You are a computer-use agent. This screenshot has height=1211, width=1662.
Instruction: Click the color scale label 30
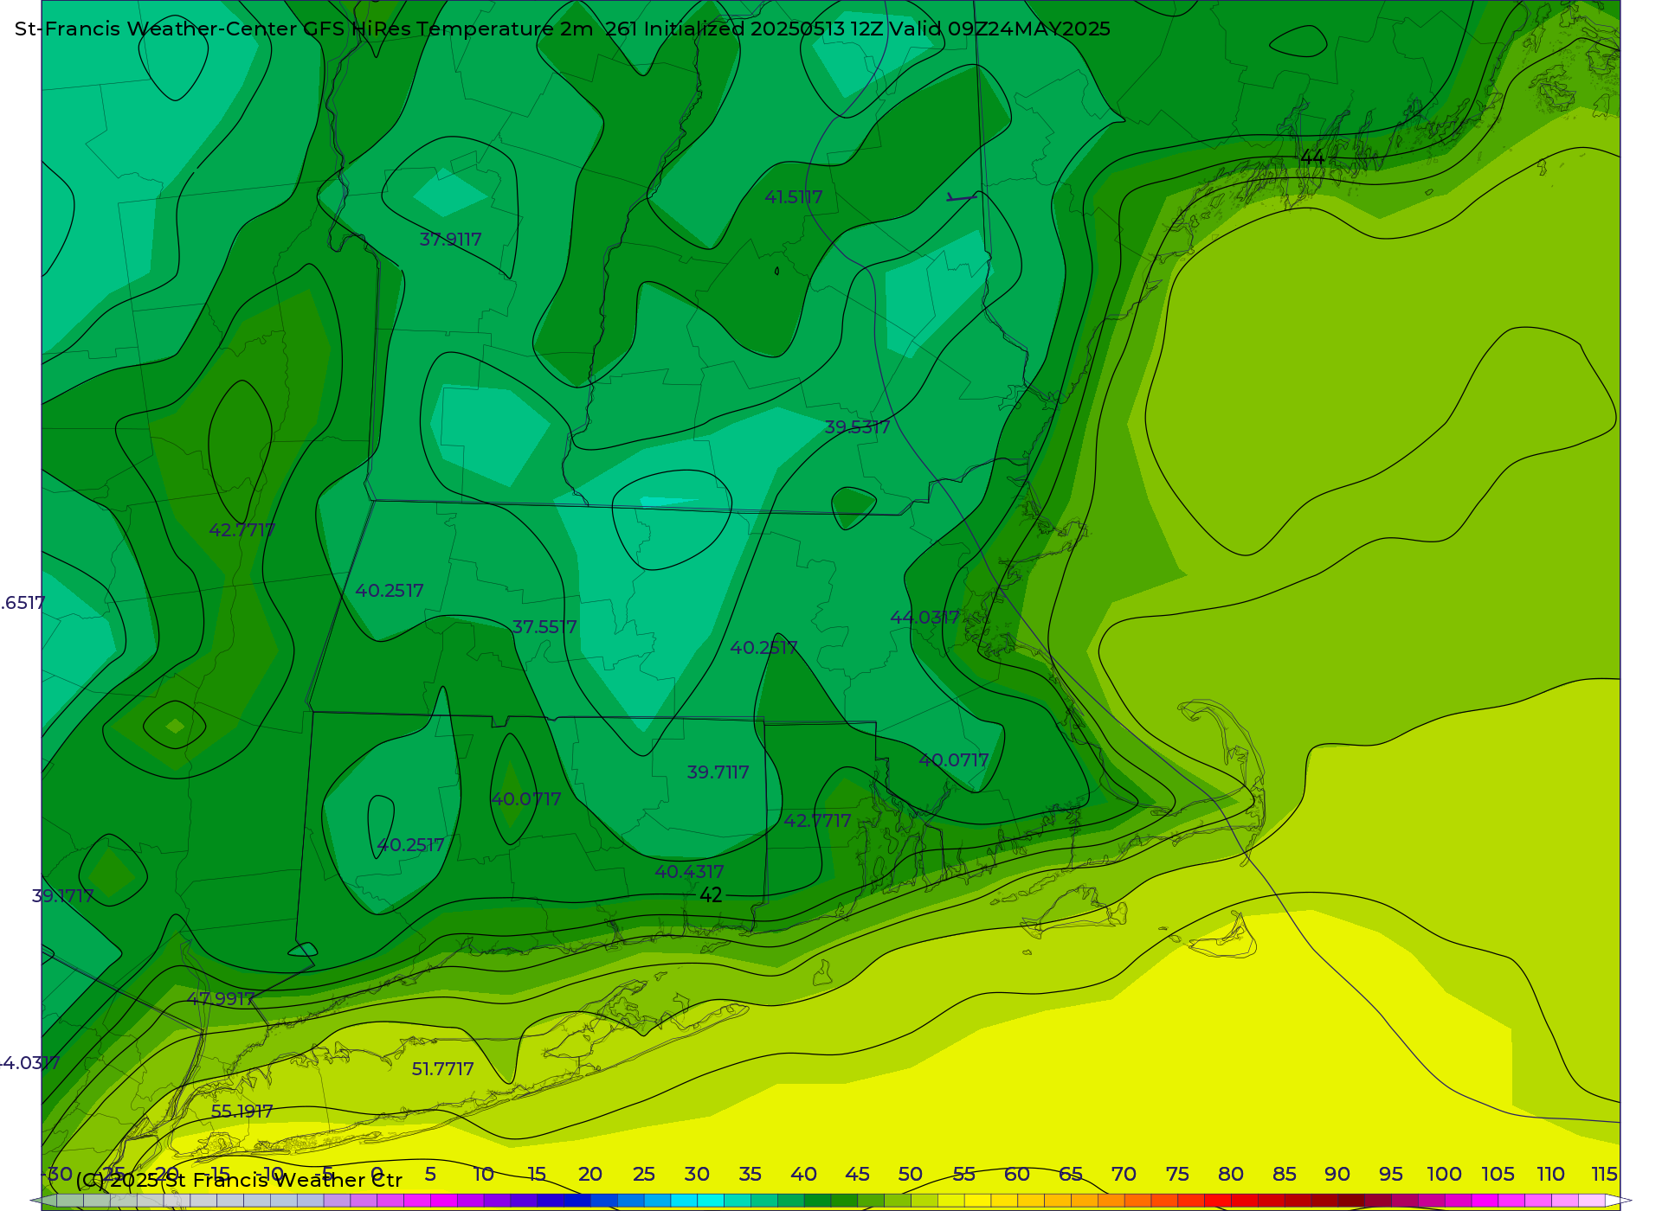point(697,1174)
